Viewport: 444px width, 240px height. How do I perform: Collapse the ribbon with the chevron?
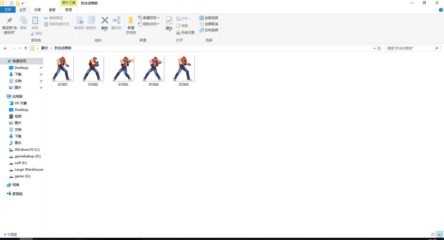[x=435, y=10]
